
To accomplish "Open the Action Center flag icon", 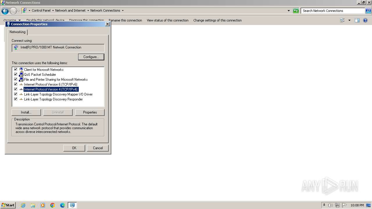I will pos(344,205).
